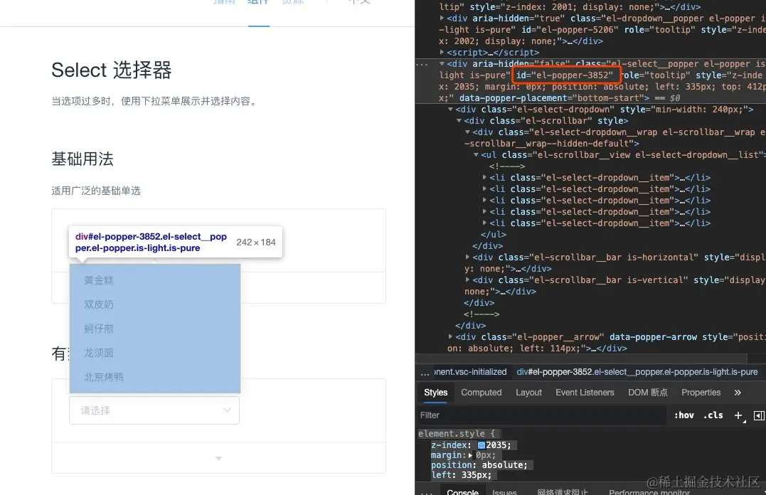
Task: Click the id="el-popper-3852" attribute
Action: (564, 75)
